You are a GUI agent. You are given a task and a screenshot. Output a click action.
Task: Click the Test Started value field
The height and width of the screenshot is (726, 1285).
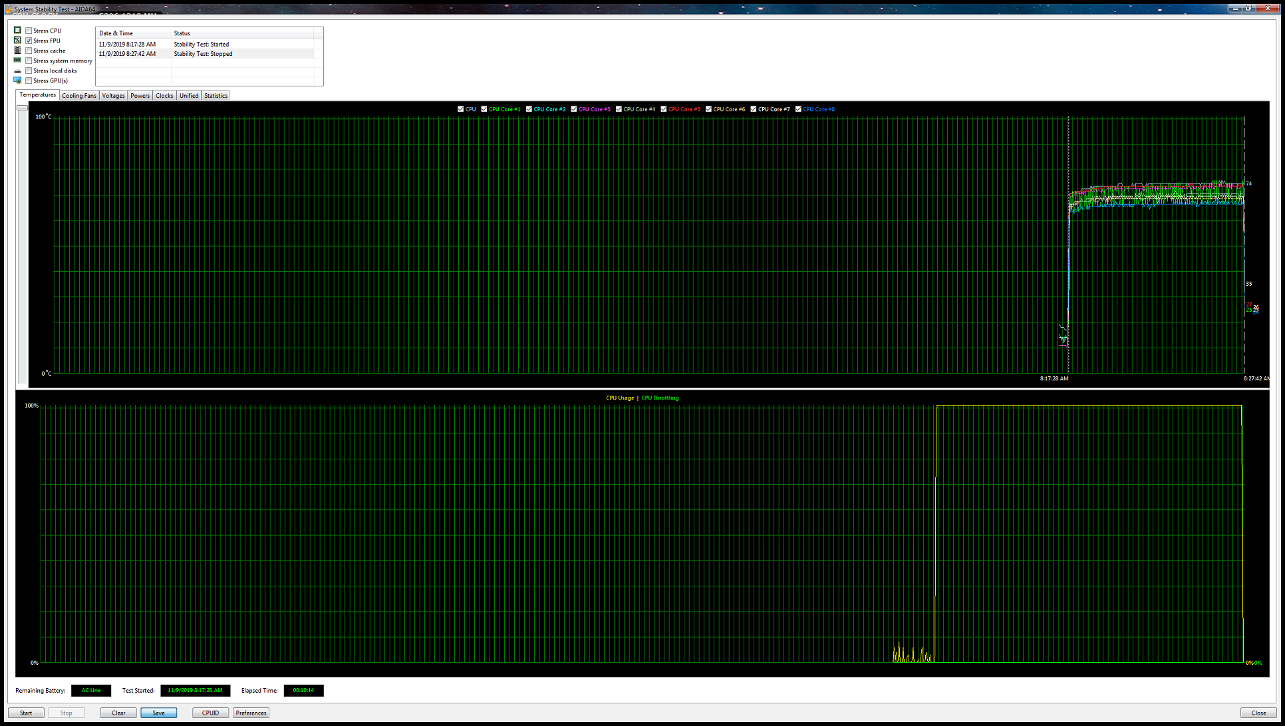click(196, 691)
